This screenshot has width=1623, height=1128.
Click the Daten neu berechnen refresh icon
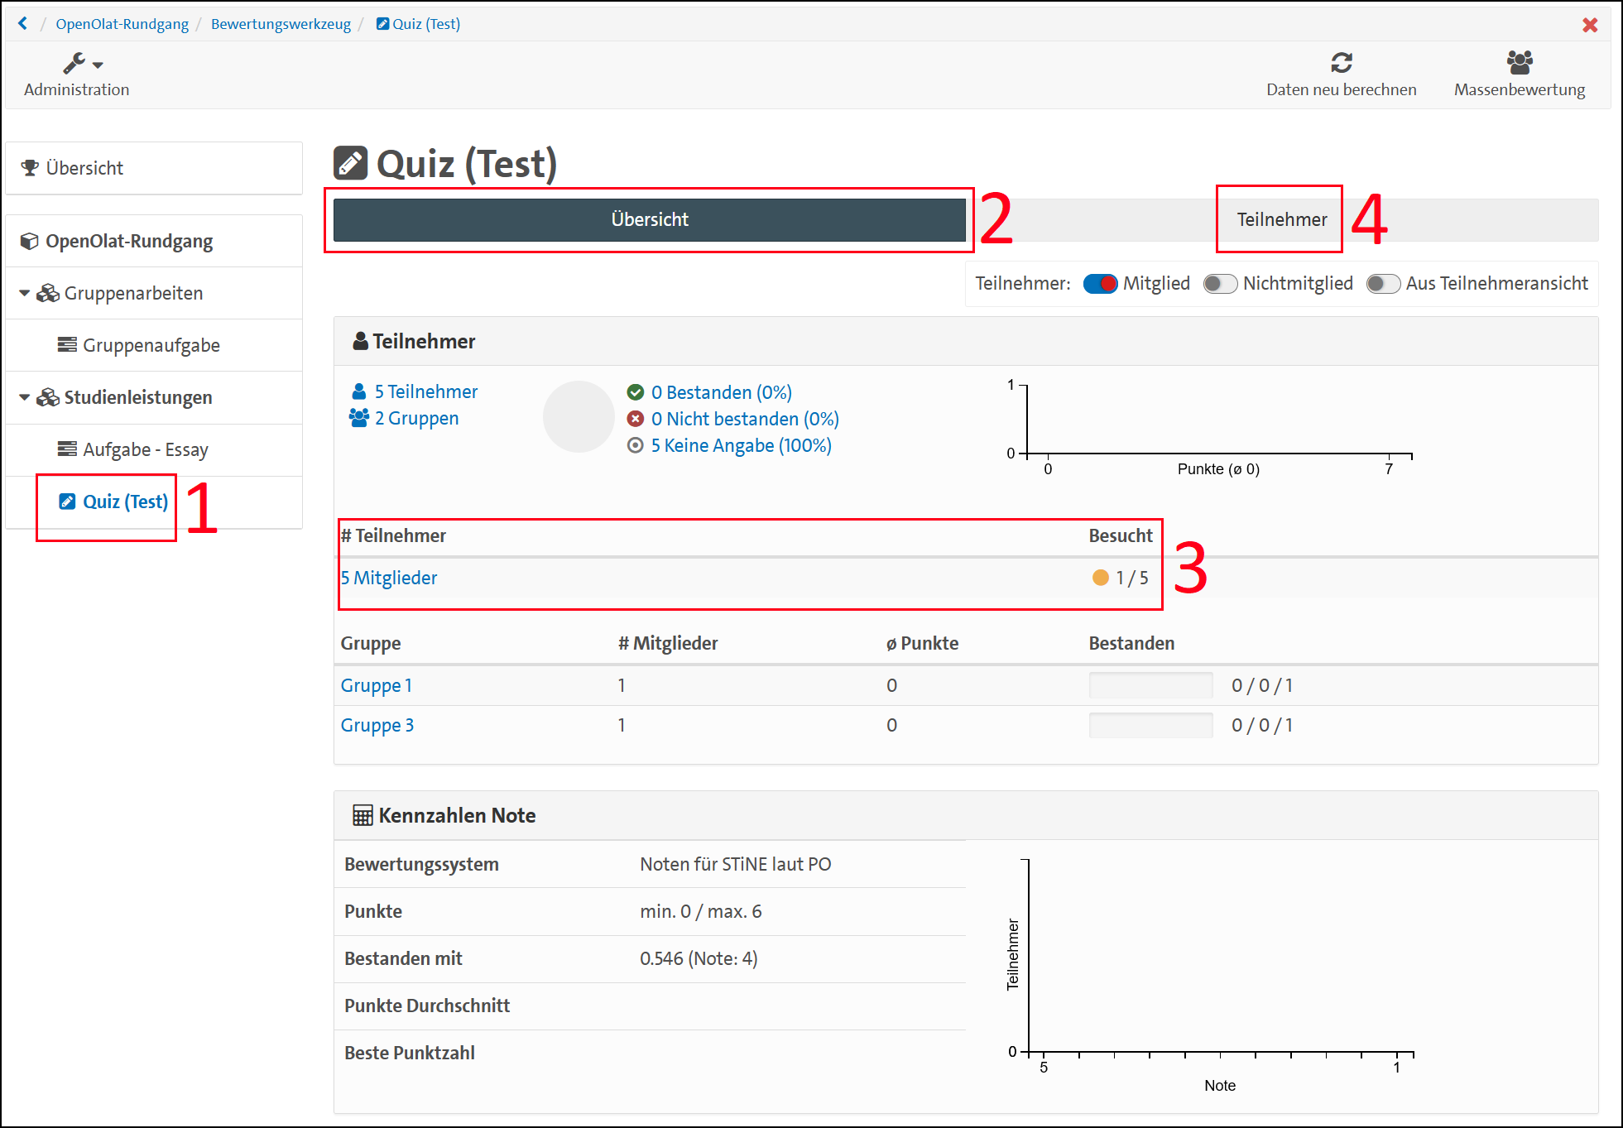tap(1341, 62)
